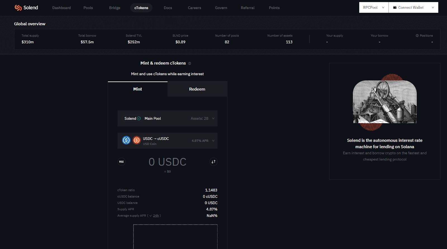Click the Number of assets value 113

[x=289, y=42]
